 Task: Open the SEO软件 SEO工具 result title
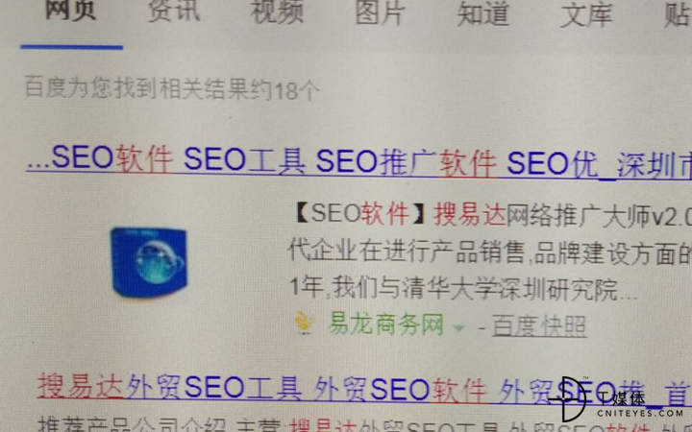click(x=359, y=161)
